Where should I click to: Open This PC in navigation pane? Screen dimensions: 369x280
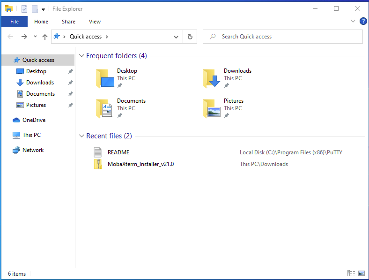pos(31,135)
